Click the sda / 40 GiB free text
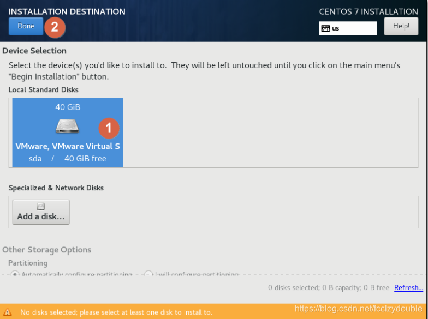428x319 pixels. point(68,158)
